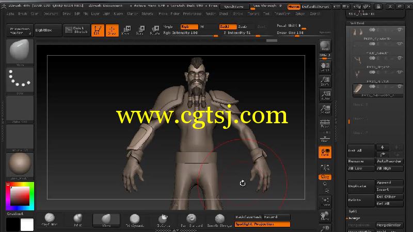Open the material sphere picker

pos(20,166)
